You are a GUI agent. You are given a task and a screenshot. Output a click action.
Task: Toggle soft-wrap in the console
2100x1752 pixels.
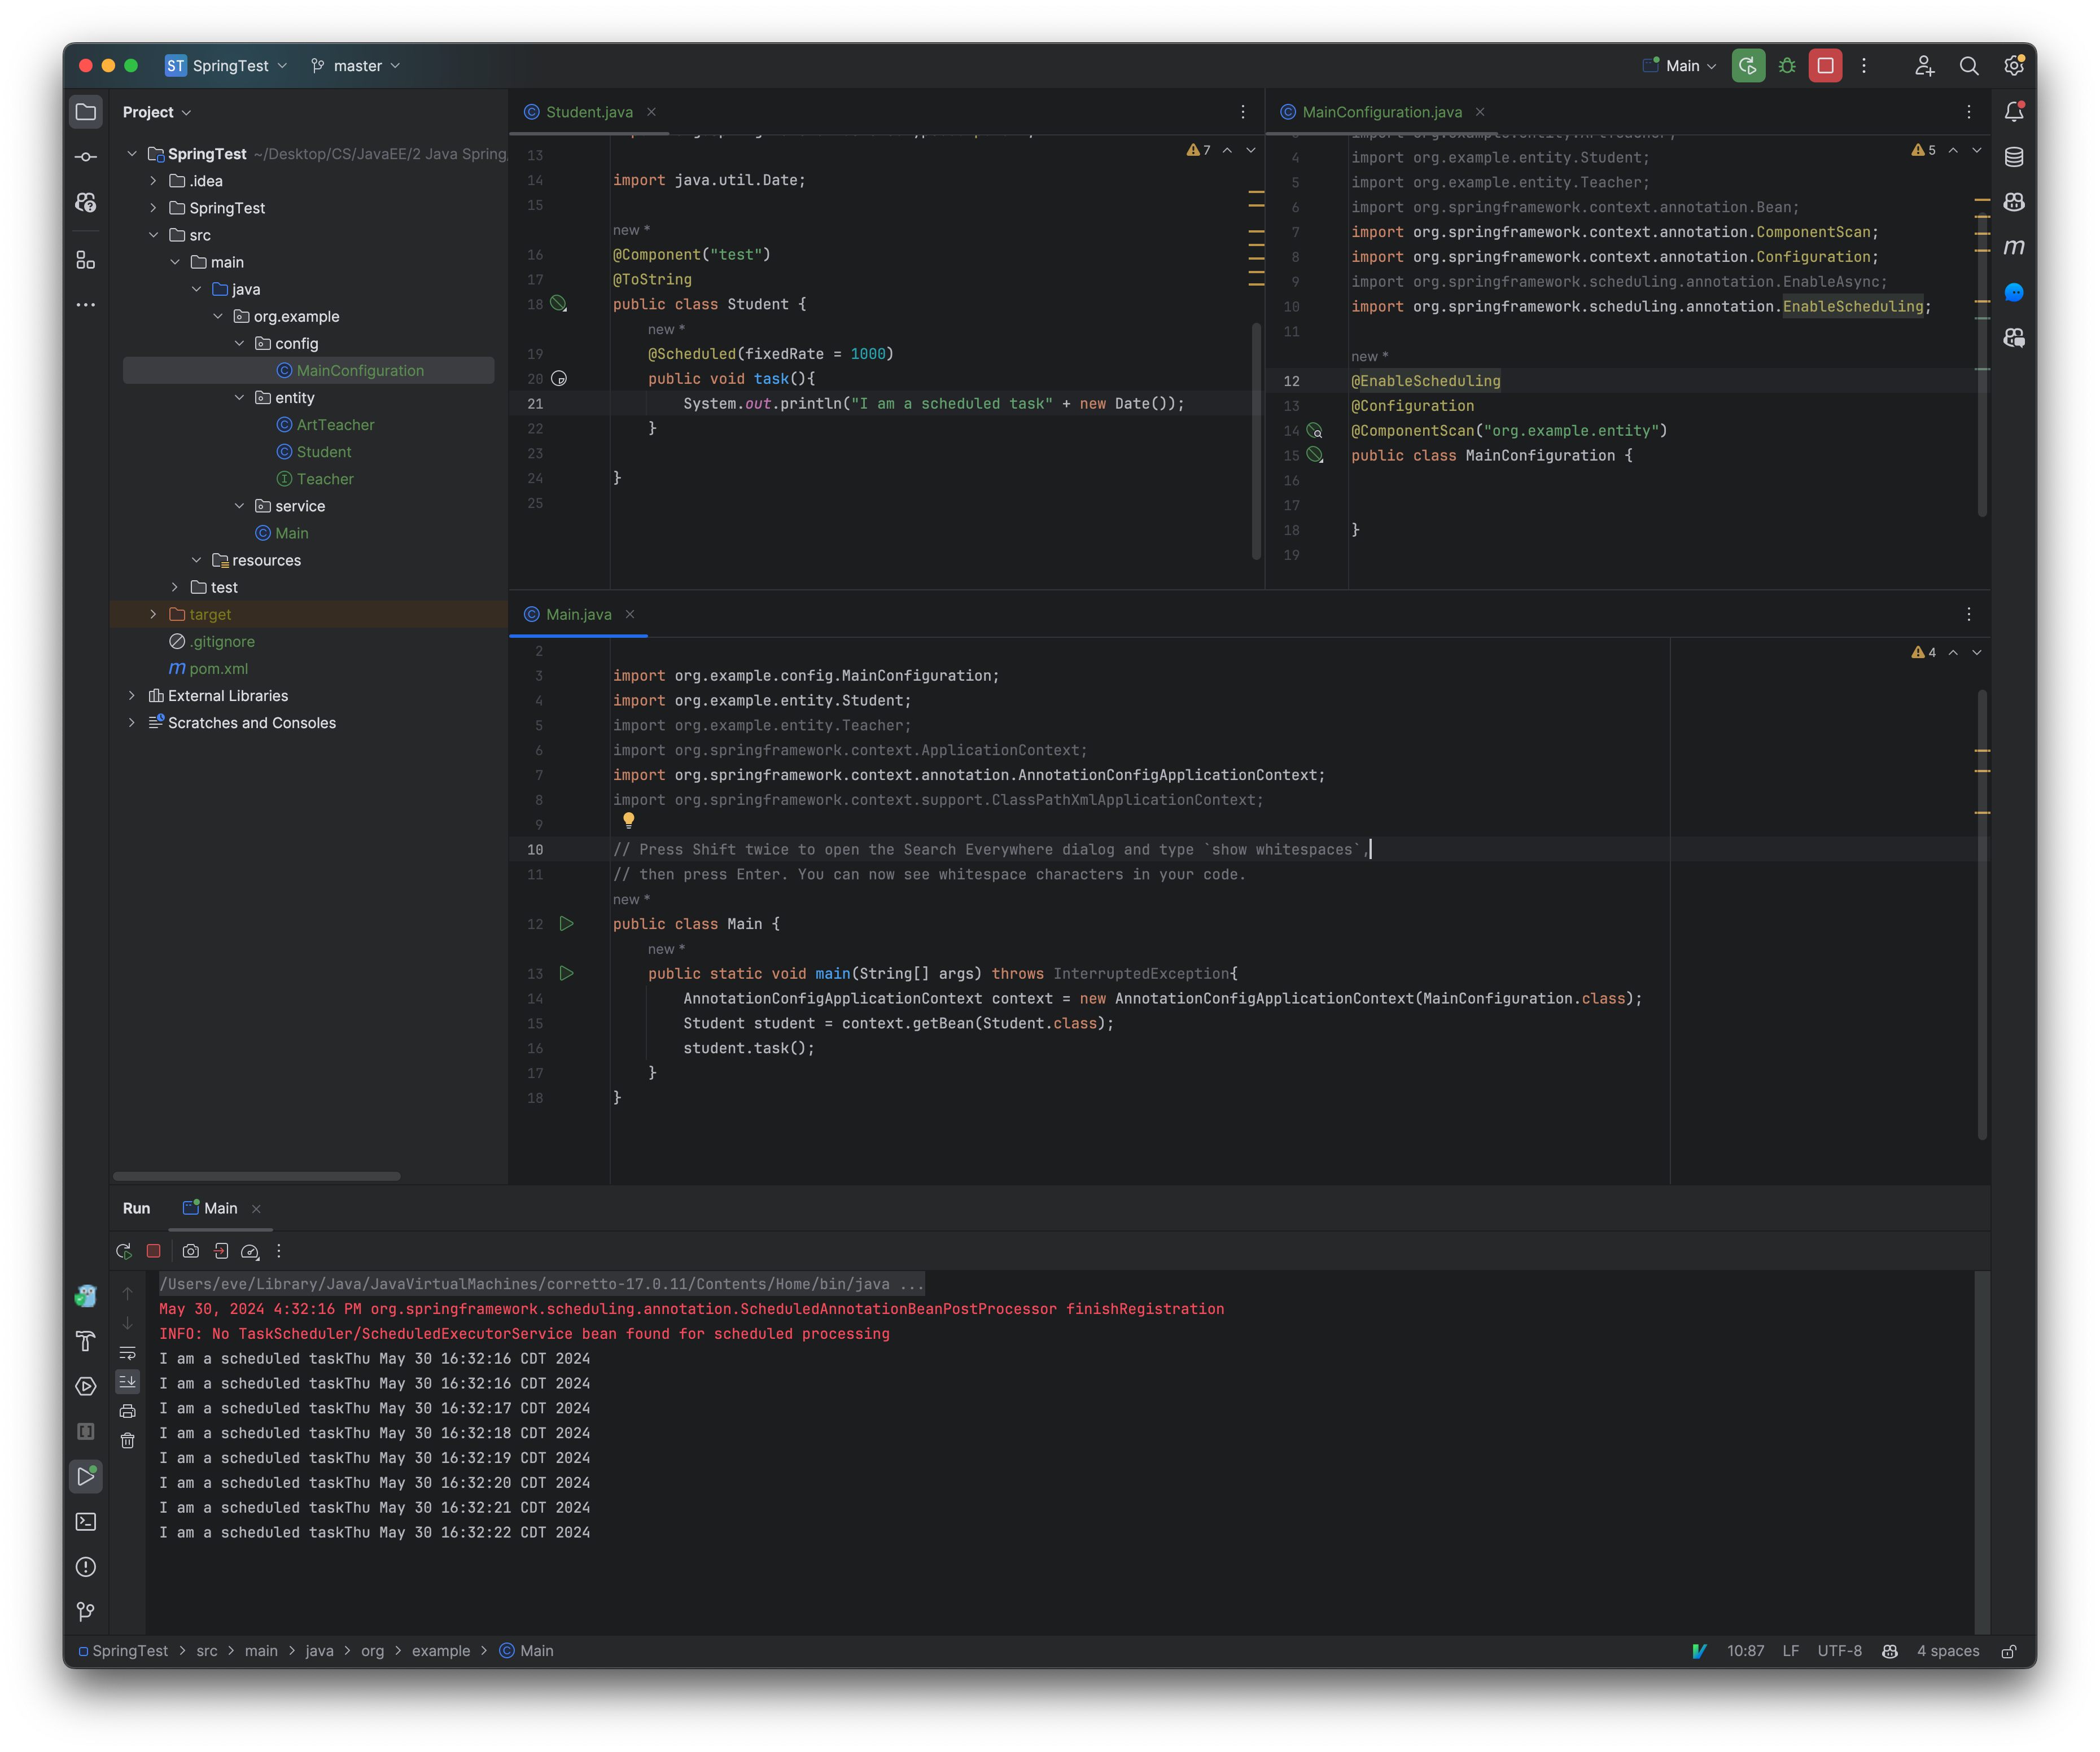128,1354
